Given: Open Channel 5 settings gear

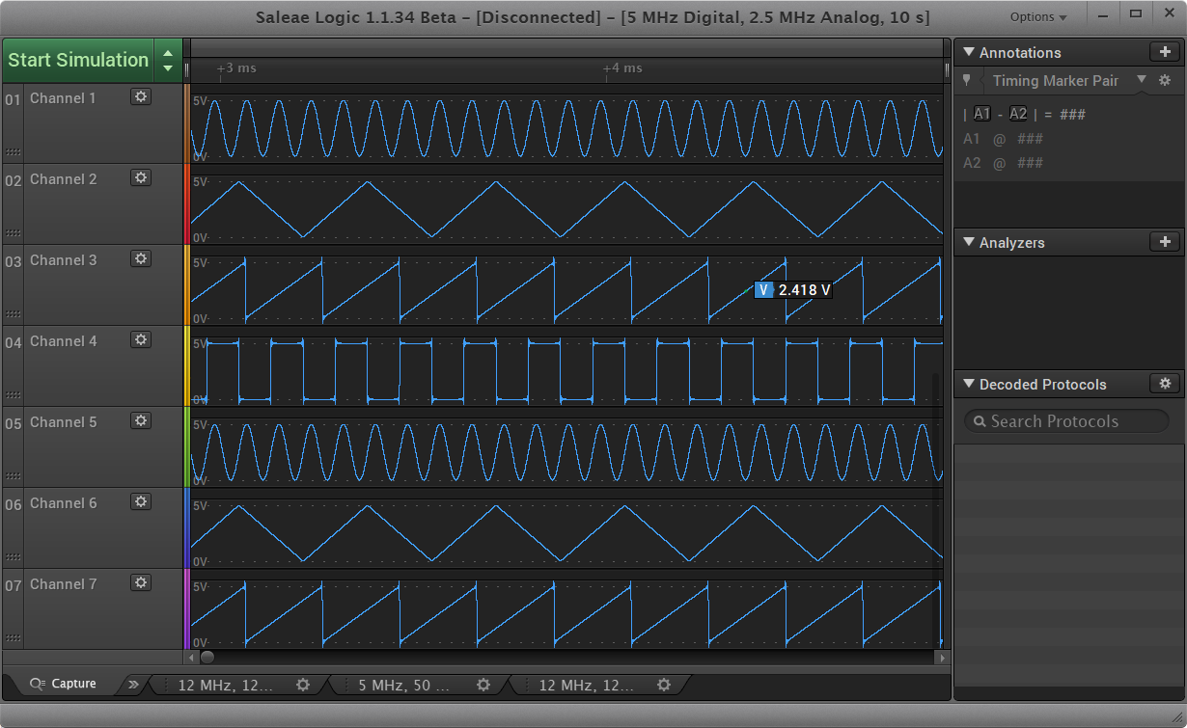Looking at the screenshot, I should click(x=141, y=420).
